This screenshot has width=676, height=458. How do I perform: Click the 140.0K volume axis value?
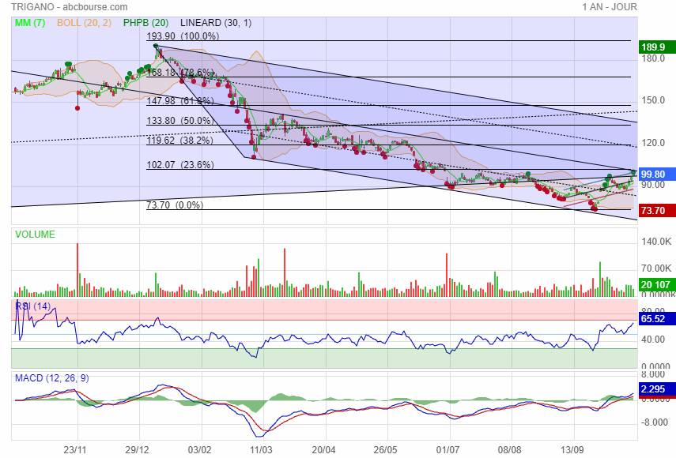pos(656,242)
